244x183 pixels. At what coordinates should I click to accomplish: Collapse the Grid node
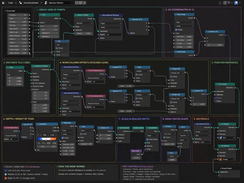click(x=41, y=15)
